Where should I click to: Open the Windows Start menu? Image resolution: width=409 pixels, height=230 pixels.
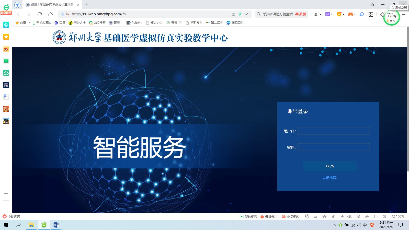pyautogui.click(x=6, y=225)
